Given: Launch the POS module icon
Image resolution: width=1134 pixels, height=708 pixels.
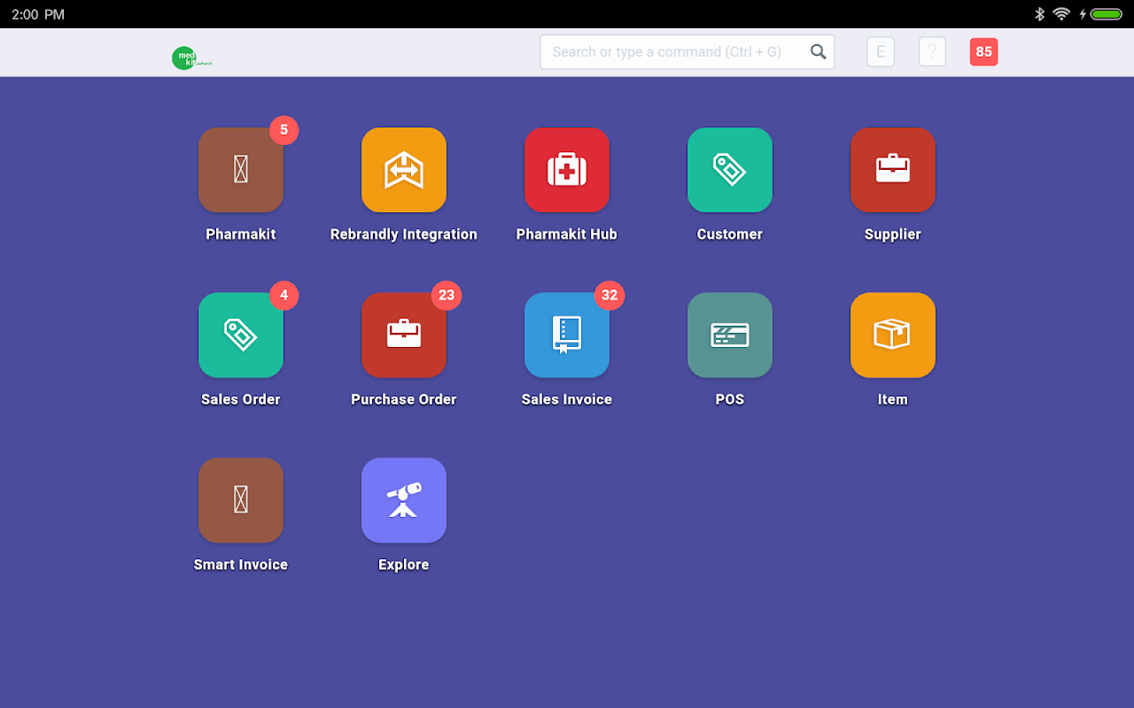Looking at the screenshot, I should [730, 335].
